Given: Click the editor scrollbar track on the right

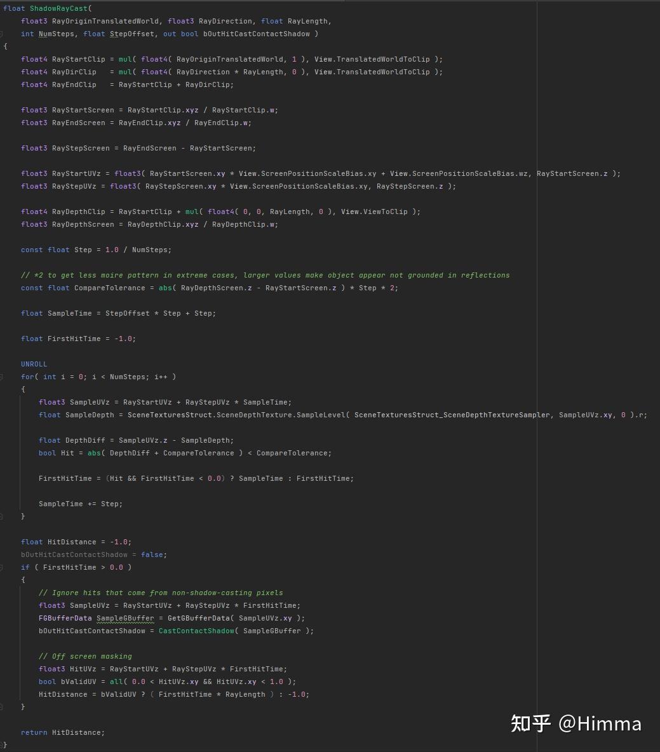Looking at the screenshot, I should pyautogui.click(x=657, y=254).
